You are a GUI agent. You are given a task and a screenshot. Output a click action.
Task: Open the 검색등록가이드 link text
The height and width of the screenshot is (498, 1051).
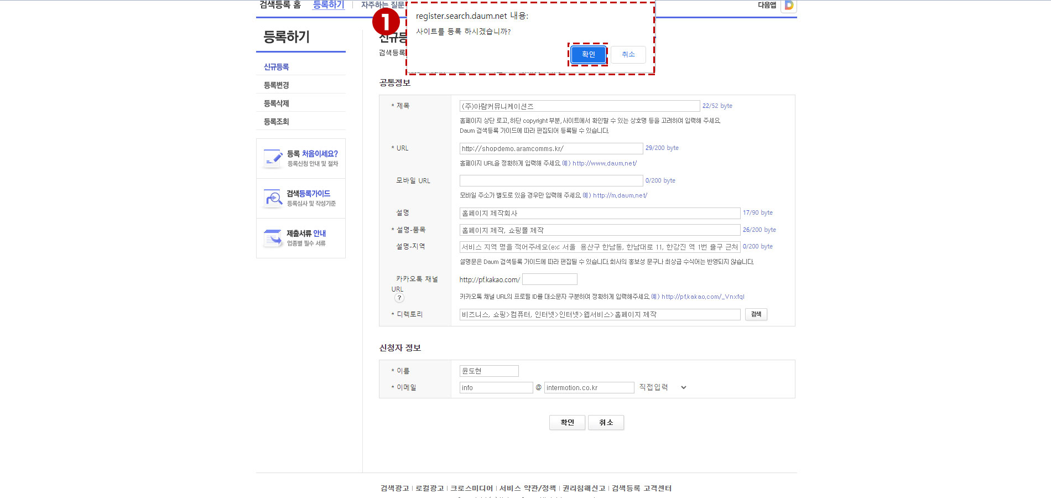pyautogui.click(x=309, y=194)
